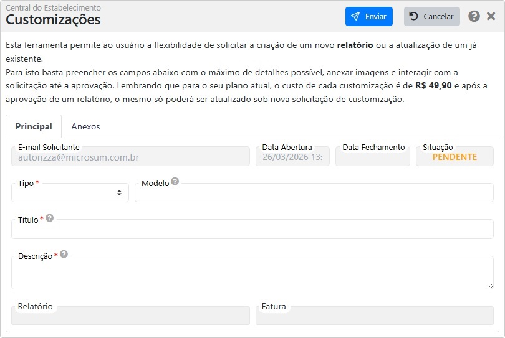
Task: Click the Relatório field
Action: (x=130, y=316)
